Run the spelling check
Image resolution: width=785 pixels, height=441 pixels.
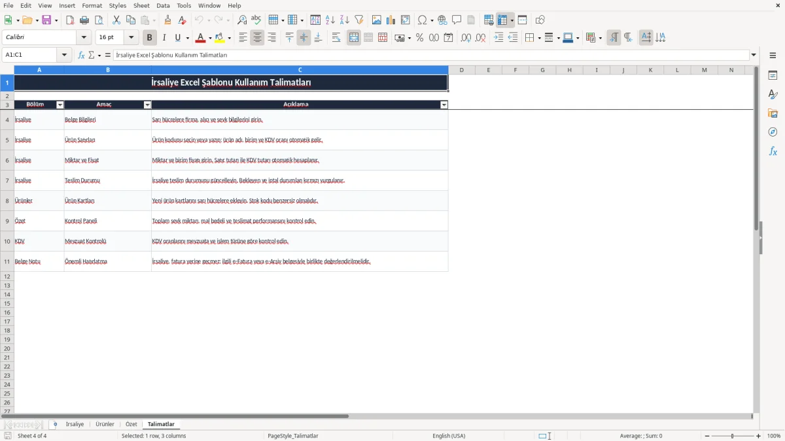pos(256,20)
